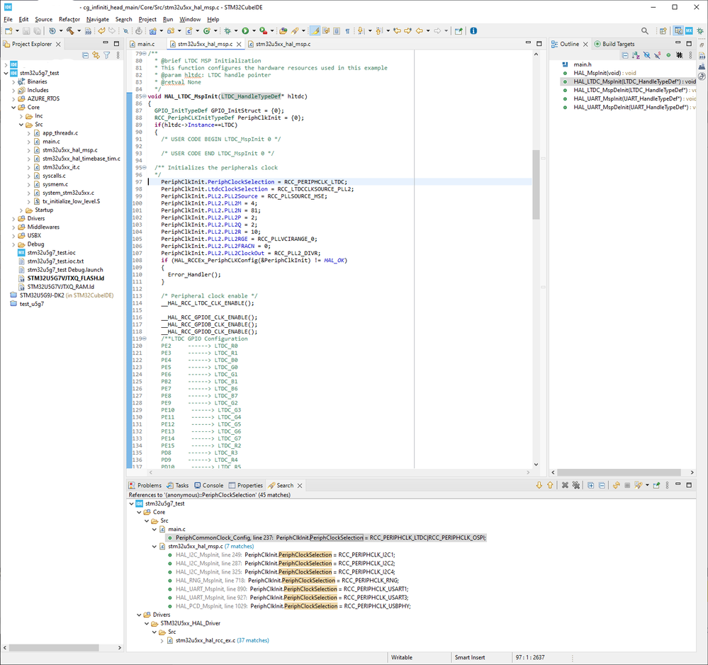Open the Refactor menu

click(69, 19)
